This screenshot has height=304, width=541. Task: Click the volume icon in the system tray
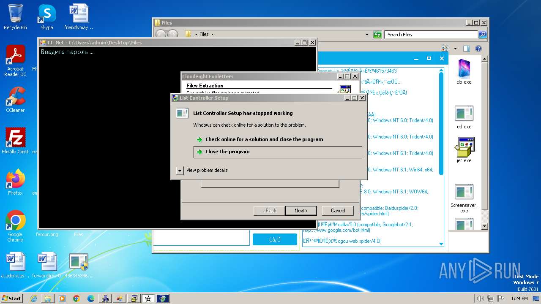[x=481, y=299]
